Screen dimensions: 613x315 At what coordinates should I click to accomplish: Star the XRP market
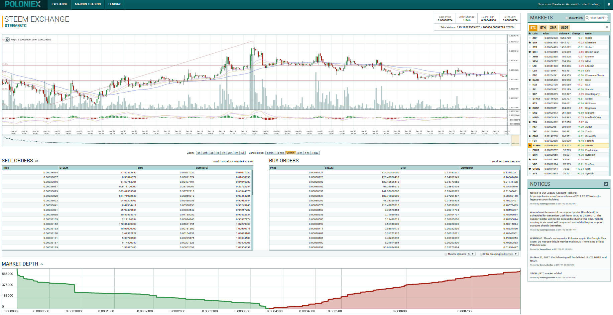click(x=530, y=38)
